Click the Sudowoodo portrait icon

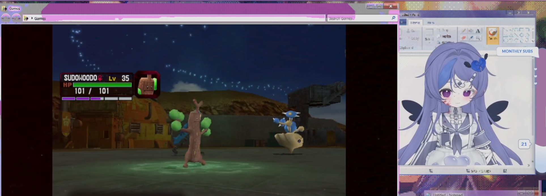(x=147, y=84)
